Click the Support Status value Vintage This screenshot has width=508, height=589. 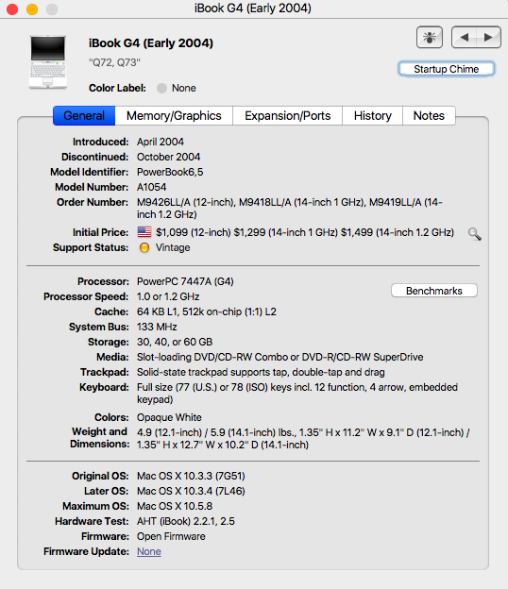click(173, 247)
